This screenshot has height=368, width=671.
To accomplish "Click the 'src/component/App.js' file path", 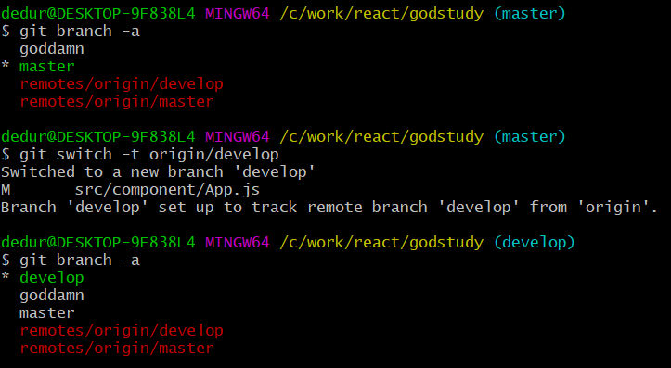I will pos(167,190).
